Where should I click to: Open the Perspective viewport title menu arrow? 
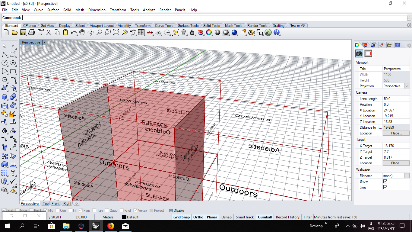[44, 42]
